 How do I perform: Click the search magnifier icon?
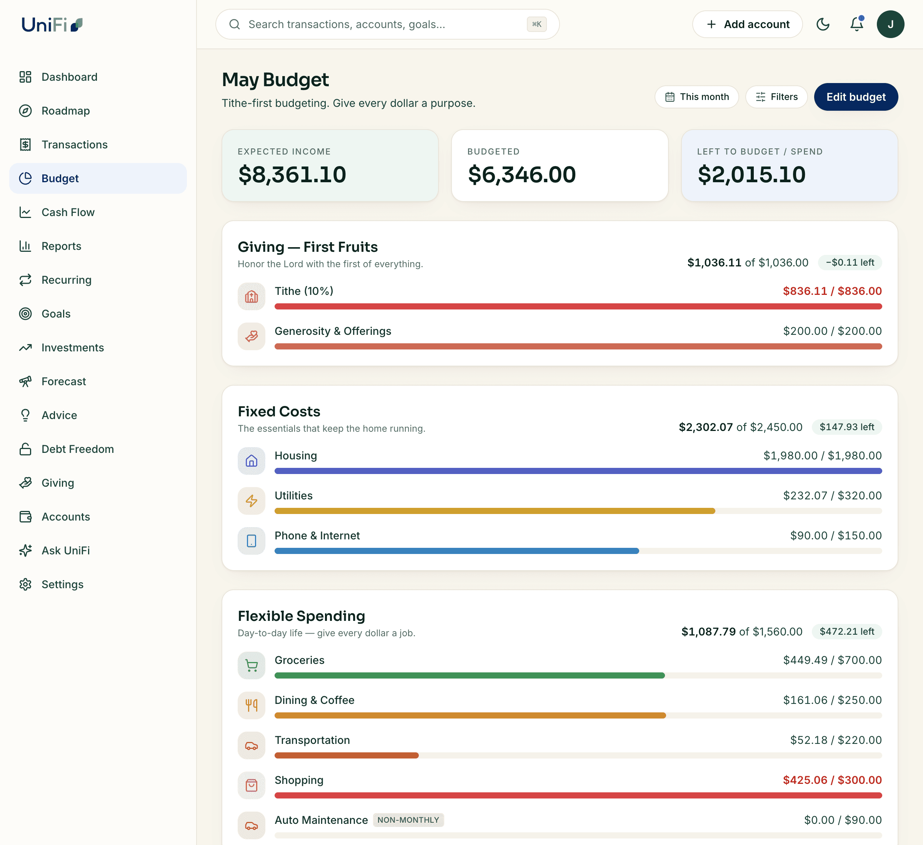point(235,24)
